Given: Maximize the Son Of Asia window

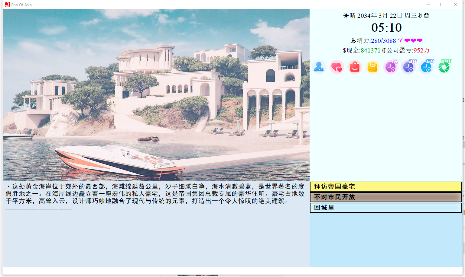Looking at the screenshot, I should [x=442, y=5].
